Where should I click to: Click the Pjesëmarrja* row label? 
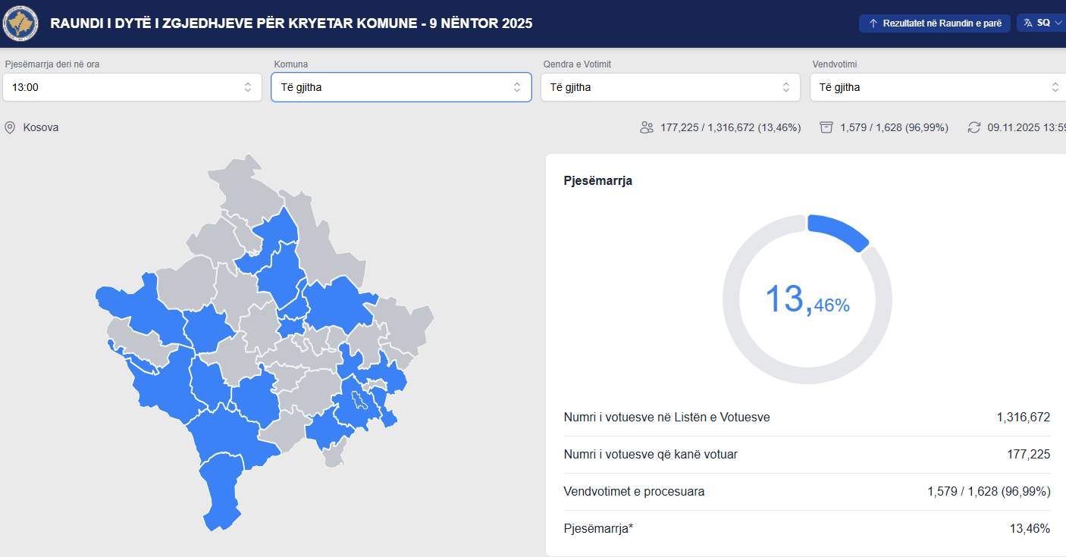pyautogui.click(x=598, y=529)
